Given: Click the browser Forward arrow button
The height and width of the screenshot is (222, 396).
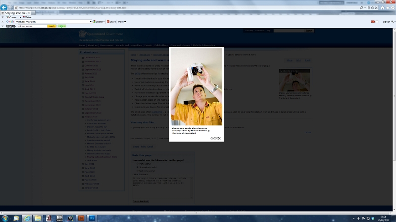Looking at the screenshot, I should [x=10, y=8].
